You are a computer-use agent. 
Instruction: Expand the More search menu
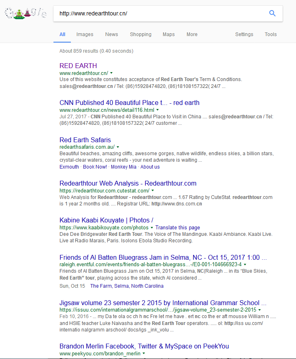[x=192, y=34]
